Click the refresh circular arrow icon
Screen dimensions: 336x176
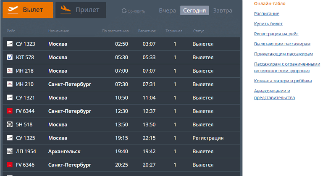124,11
